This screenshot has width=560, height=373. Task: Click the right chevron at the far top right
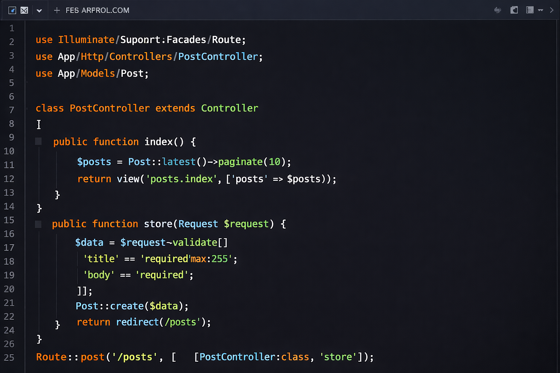tap(552, 10)
